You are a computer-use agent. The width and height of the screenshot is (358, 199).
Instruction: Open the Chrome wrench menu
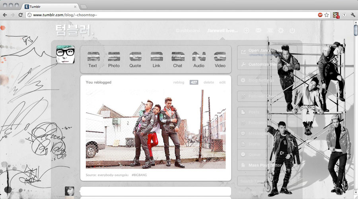pos(353,15)
